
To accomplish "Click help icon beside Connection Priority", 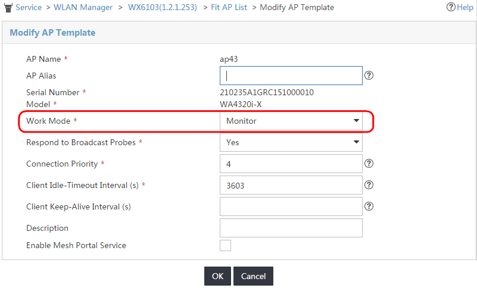I will pyautogui.click(x=369, y=164).
